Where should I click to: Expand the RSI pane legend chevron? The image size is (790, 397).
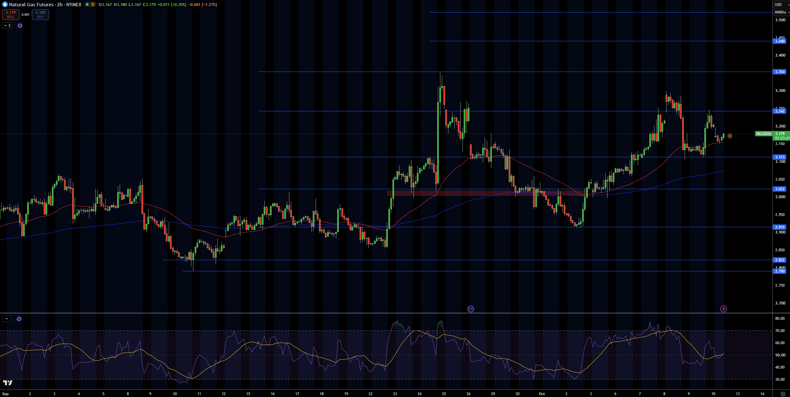(x=7, y=319)
